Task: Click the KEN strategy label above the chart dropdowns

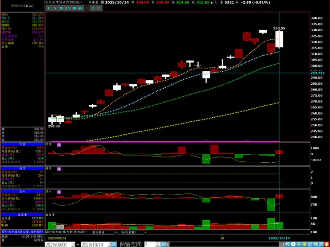Action: click(66, 232)
